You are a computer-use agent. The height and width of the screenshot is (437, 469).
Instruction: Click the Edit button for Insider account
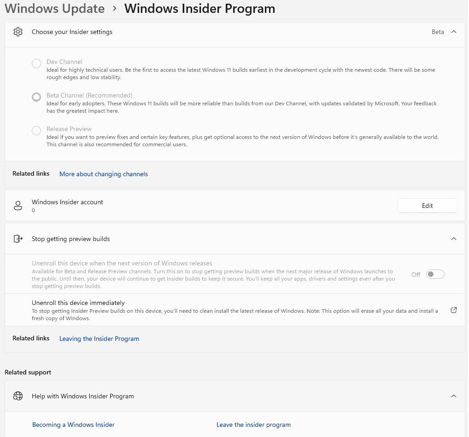pos(427,206)
